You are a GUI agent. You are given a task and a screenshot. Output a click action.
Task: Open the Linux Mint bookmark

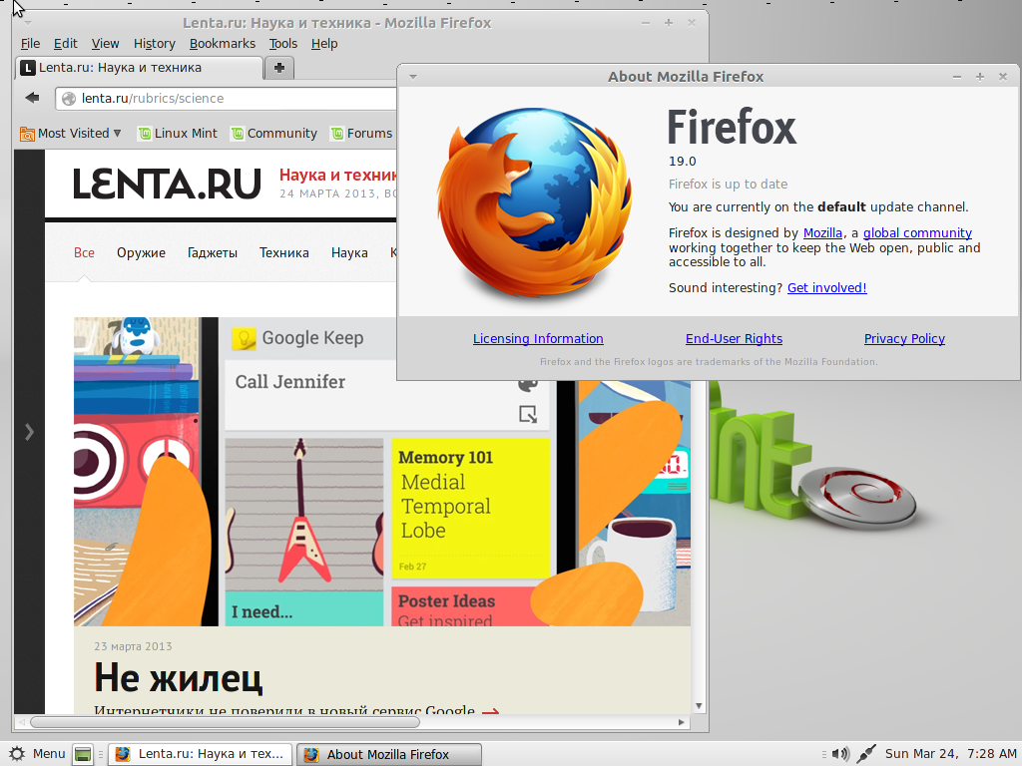tap(178, 134)
